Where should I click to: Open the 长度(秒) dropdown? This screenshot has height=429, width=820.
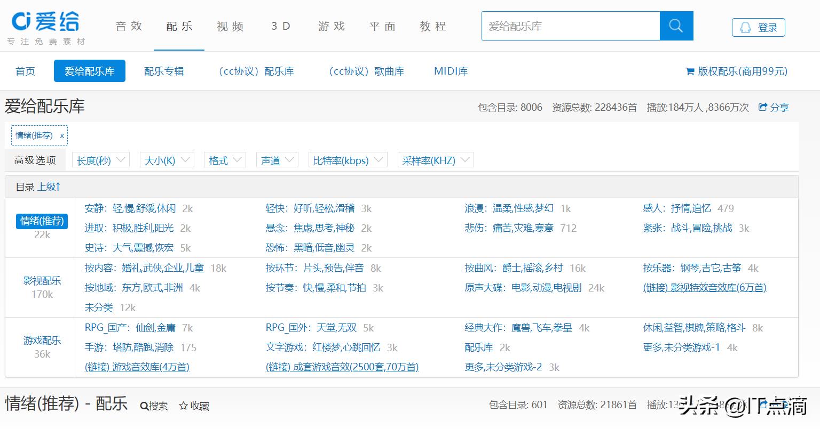pyautogui.click(x=100, y=159)
